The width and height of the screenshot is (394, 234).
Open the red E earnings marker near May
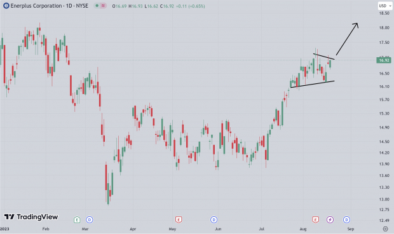179,220
